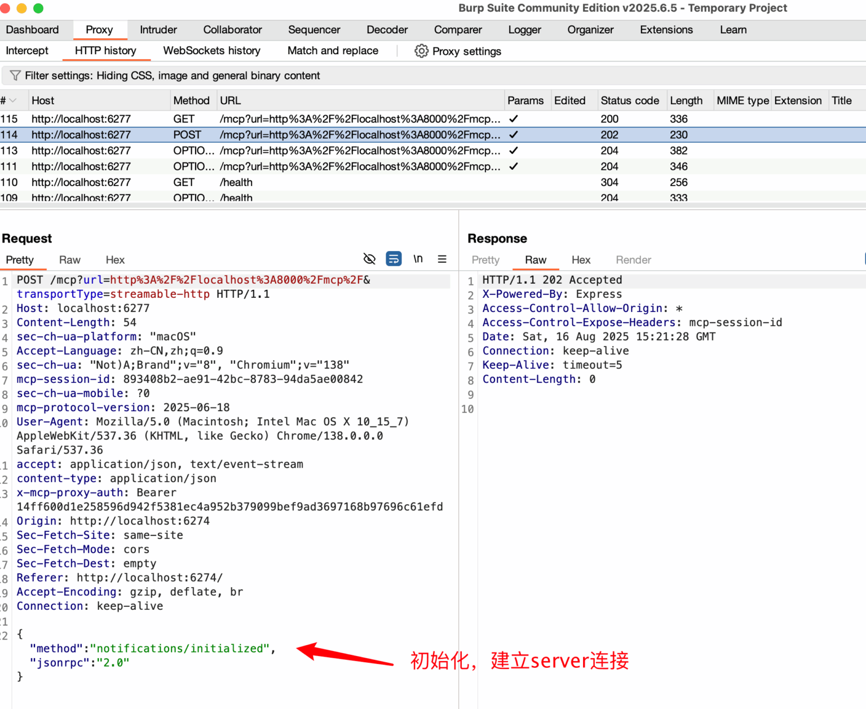This screenshot has height=709, width=866.
Task: Switch Response view to Render
Action: (x=633, y=260)
